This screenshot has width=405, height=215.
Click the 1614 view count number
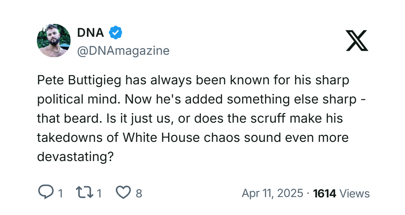[x=324, y=193]
